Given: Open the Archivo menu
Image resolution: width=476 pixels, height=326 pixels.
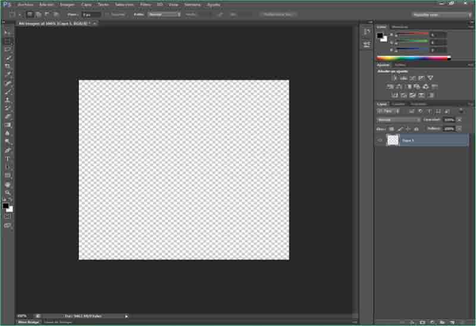Looking at the screenshot, I should (x=26, y=4).
